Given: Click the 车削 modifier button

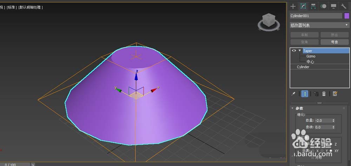Looking at the screenshot, I should coord(304,35).
